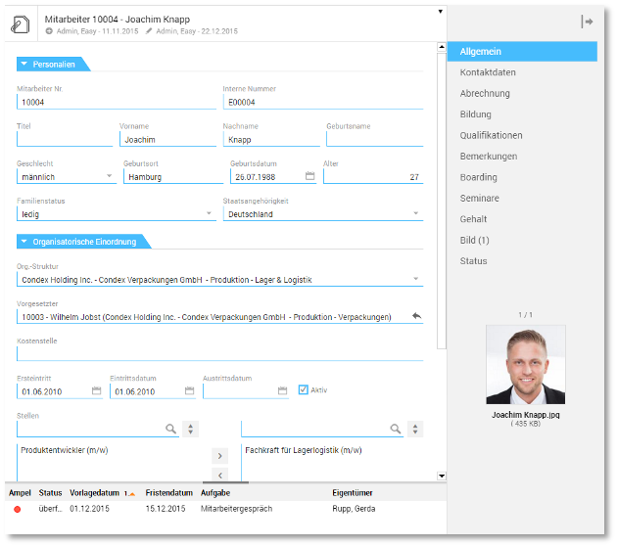
Task: Click the Alter field showing 27
Action: pyautogui.click(x=373, y=177)
